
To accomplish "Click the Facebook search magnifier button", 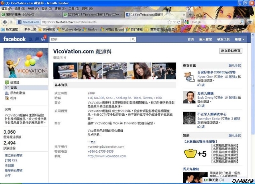I will click(x=133, y=39).
